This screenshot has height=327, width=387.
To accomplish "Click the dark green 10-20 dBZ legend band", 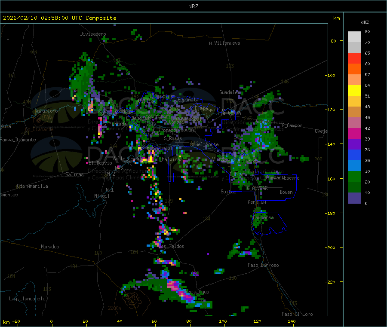I will 354,187.
